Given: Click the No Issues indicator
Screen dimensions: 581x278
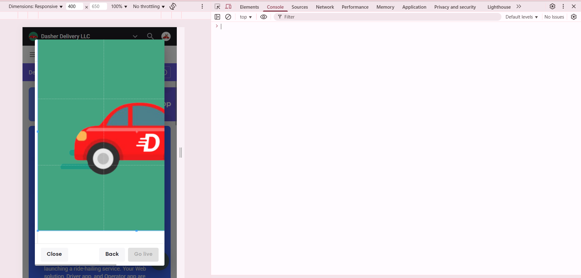Looking at the screenshot, I should pyautogui.click(x=554, y=17).
